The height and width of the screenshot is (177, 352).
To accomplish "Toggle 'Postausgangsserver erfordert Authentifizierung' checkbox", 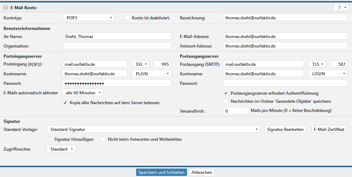I will [226, 93].
